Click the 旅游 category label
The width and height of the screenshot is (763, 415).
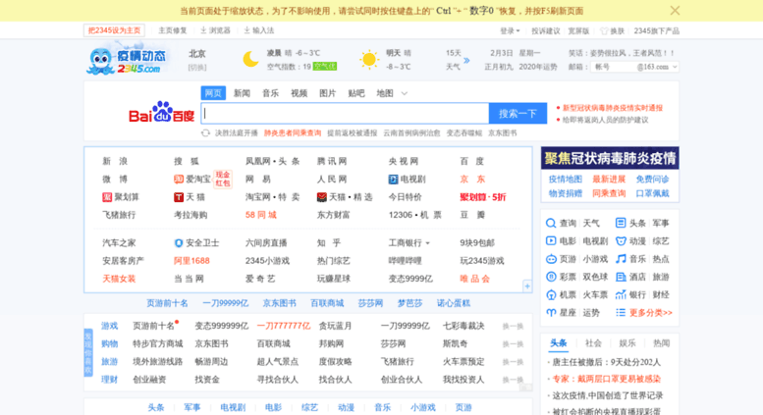109,362
